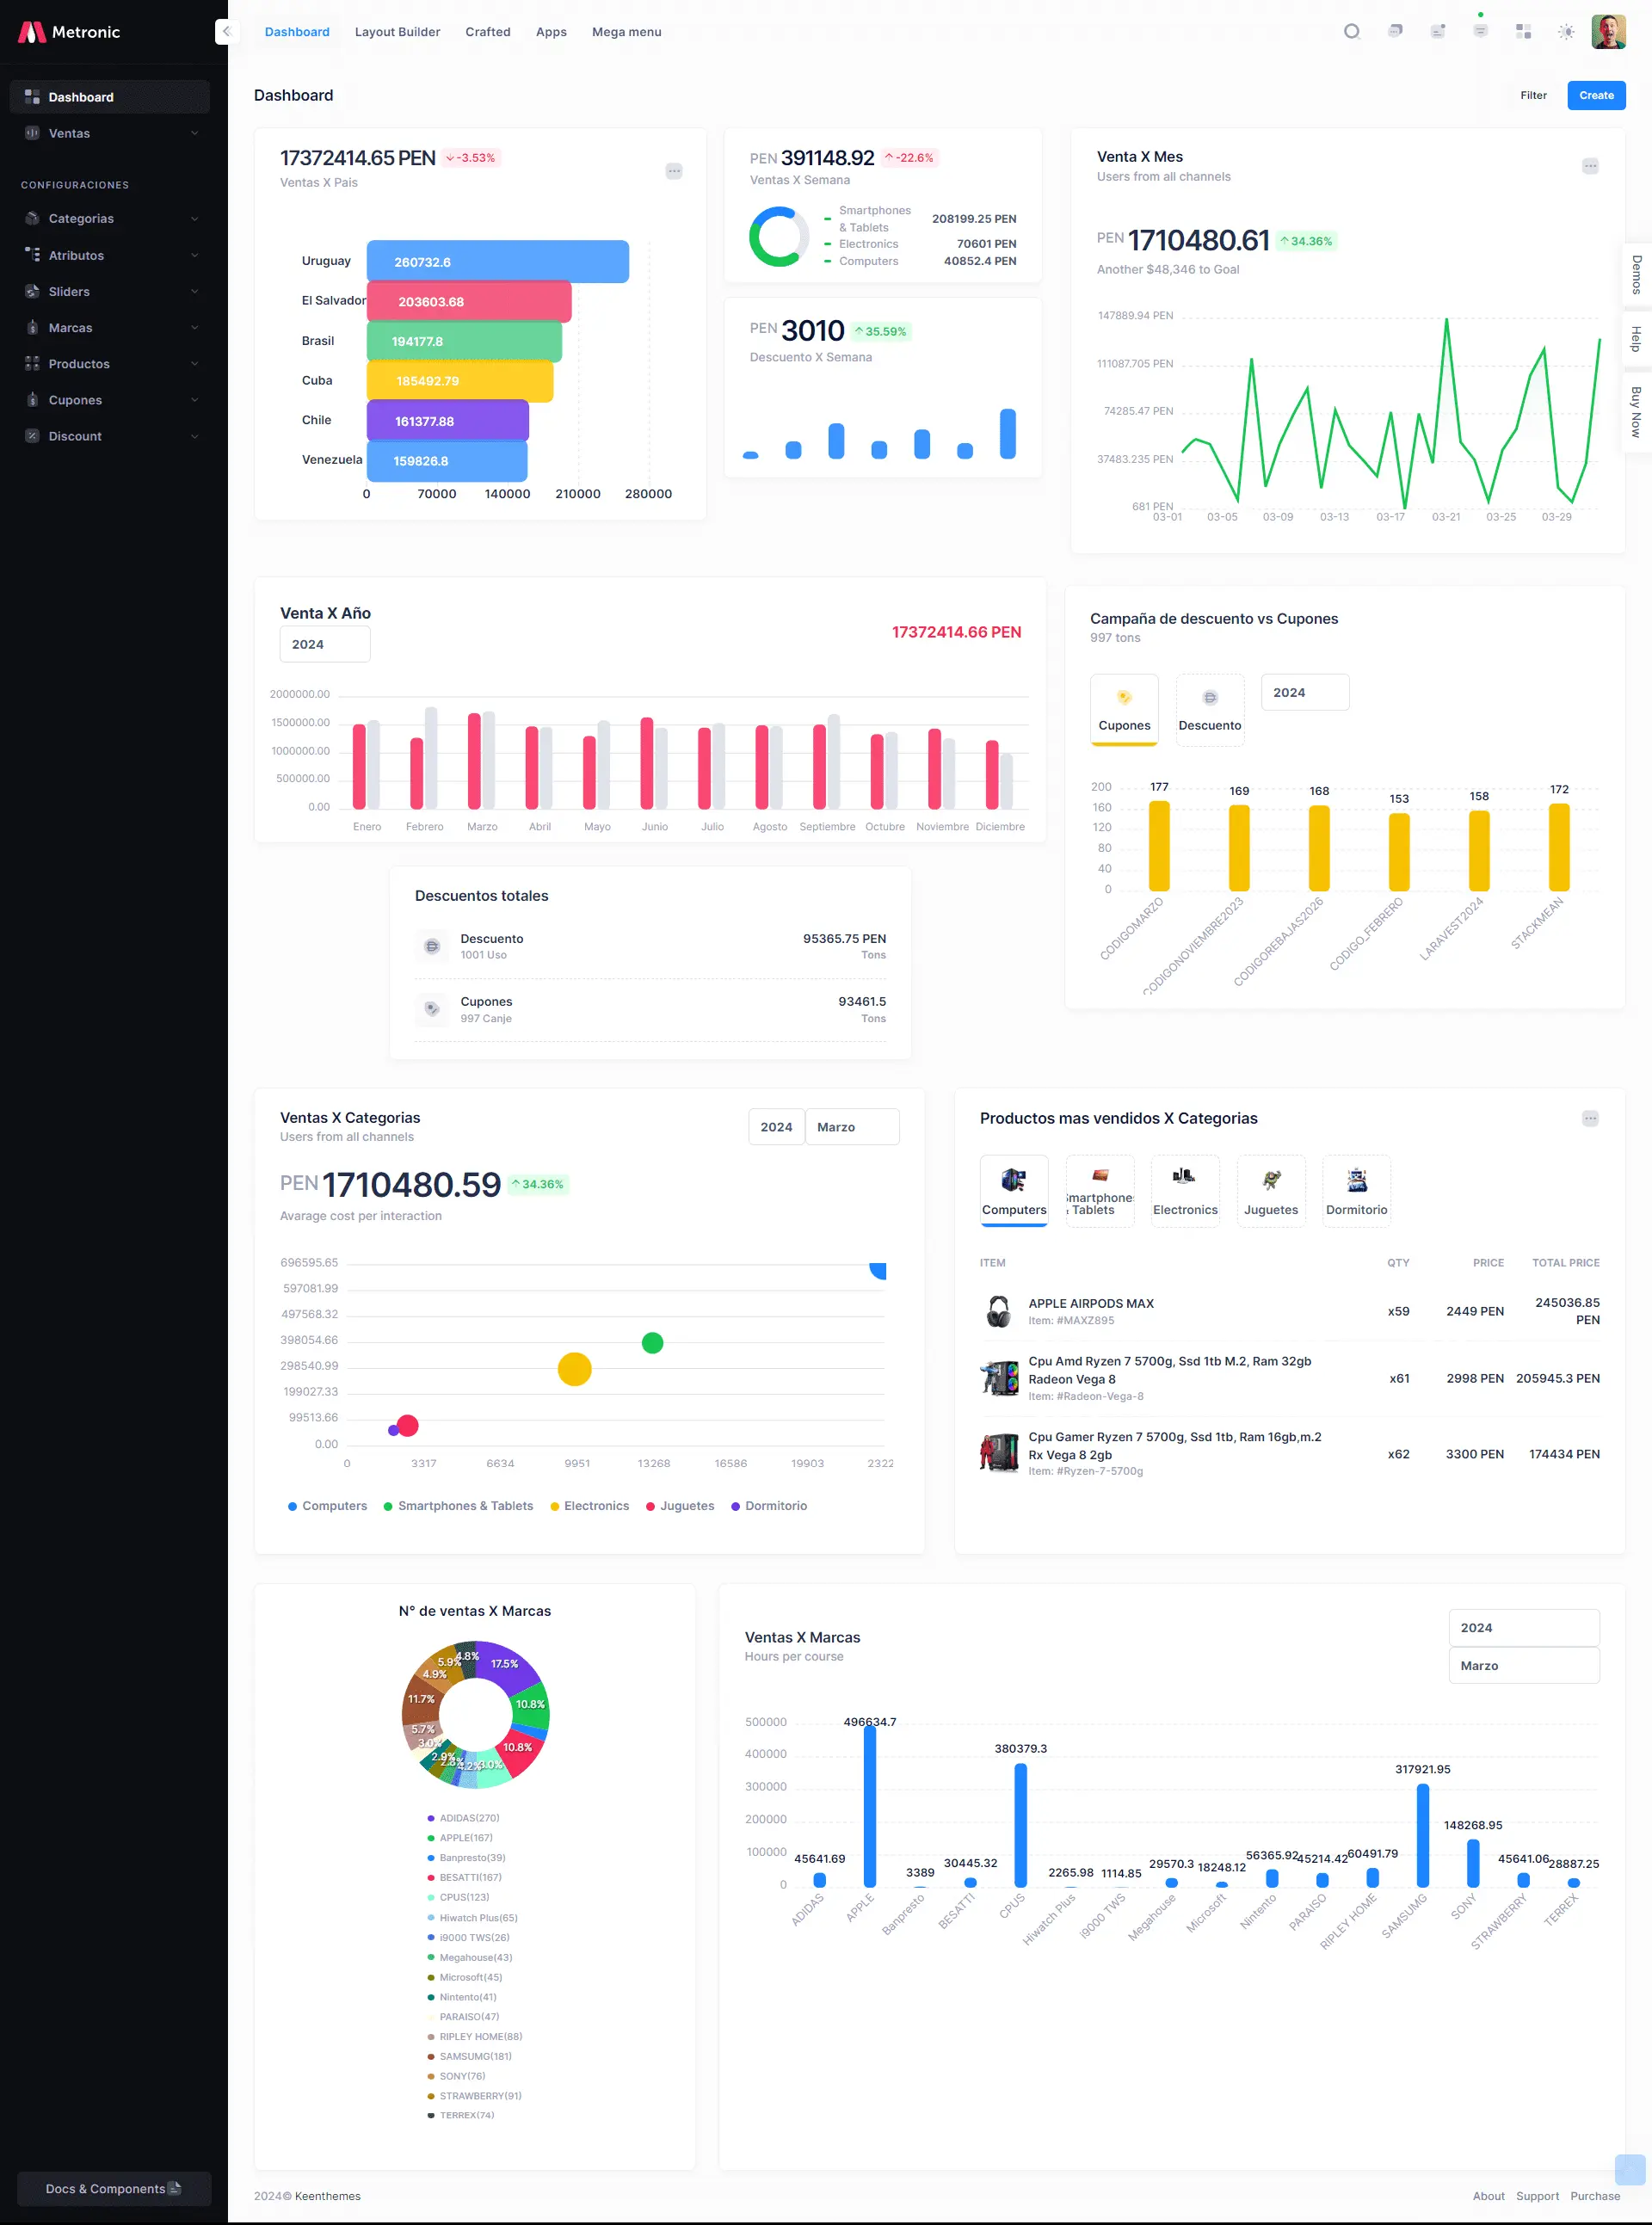Click the Filter button
The height and width of the screenshot is (2225, 1652).
click(x=1532, y=95)
